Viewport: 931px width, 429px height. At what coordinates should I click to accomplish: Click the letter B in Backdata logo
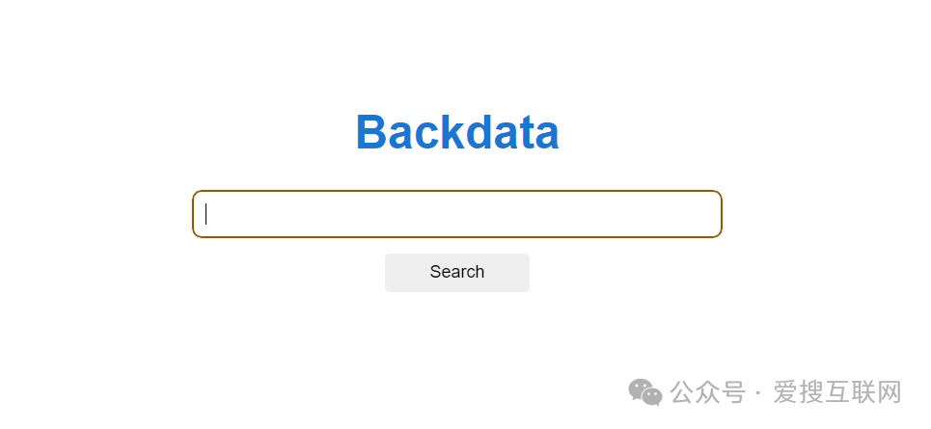click(x=370, y=132)
